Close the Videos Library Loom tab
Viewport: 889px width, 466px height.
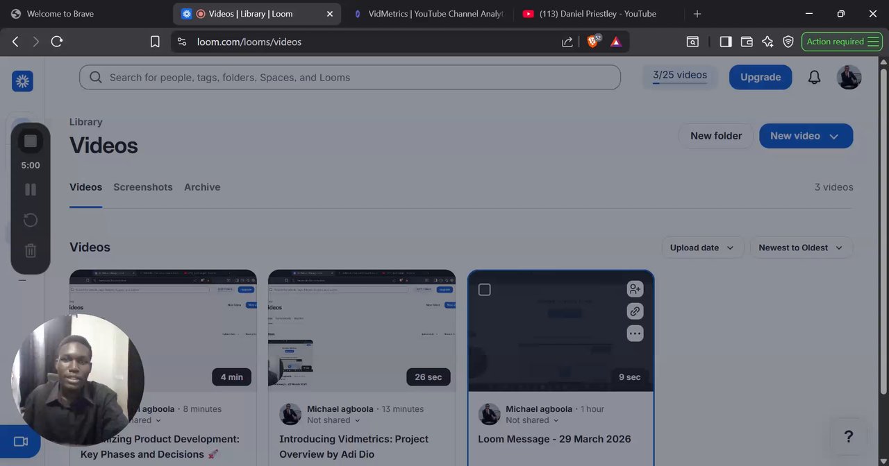pyautogui.click(x=330, y=14)
